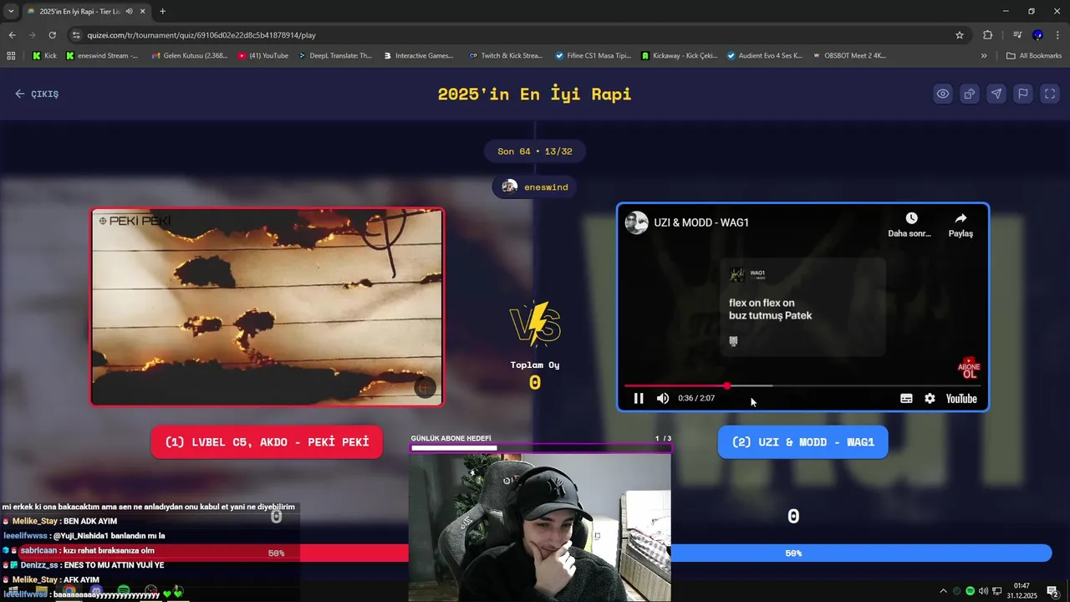Click the copy link icon in header
Screen dimensions: 1070x602
(x=970, y=94)
